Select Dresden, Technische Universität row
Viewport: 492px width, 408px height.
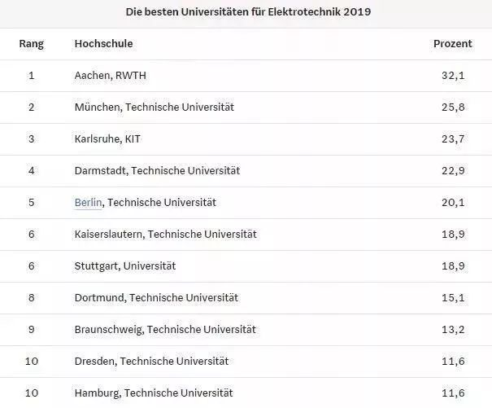[246, 362]
